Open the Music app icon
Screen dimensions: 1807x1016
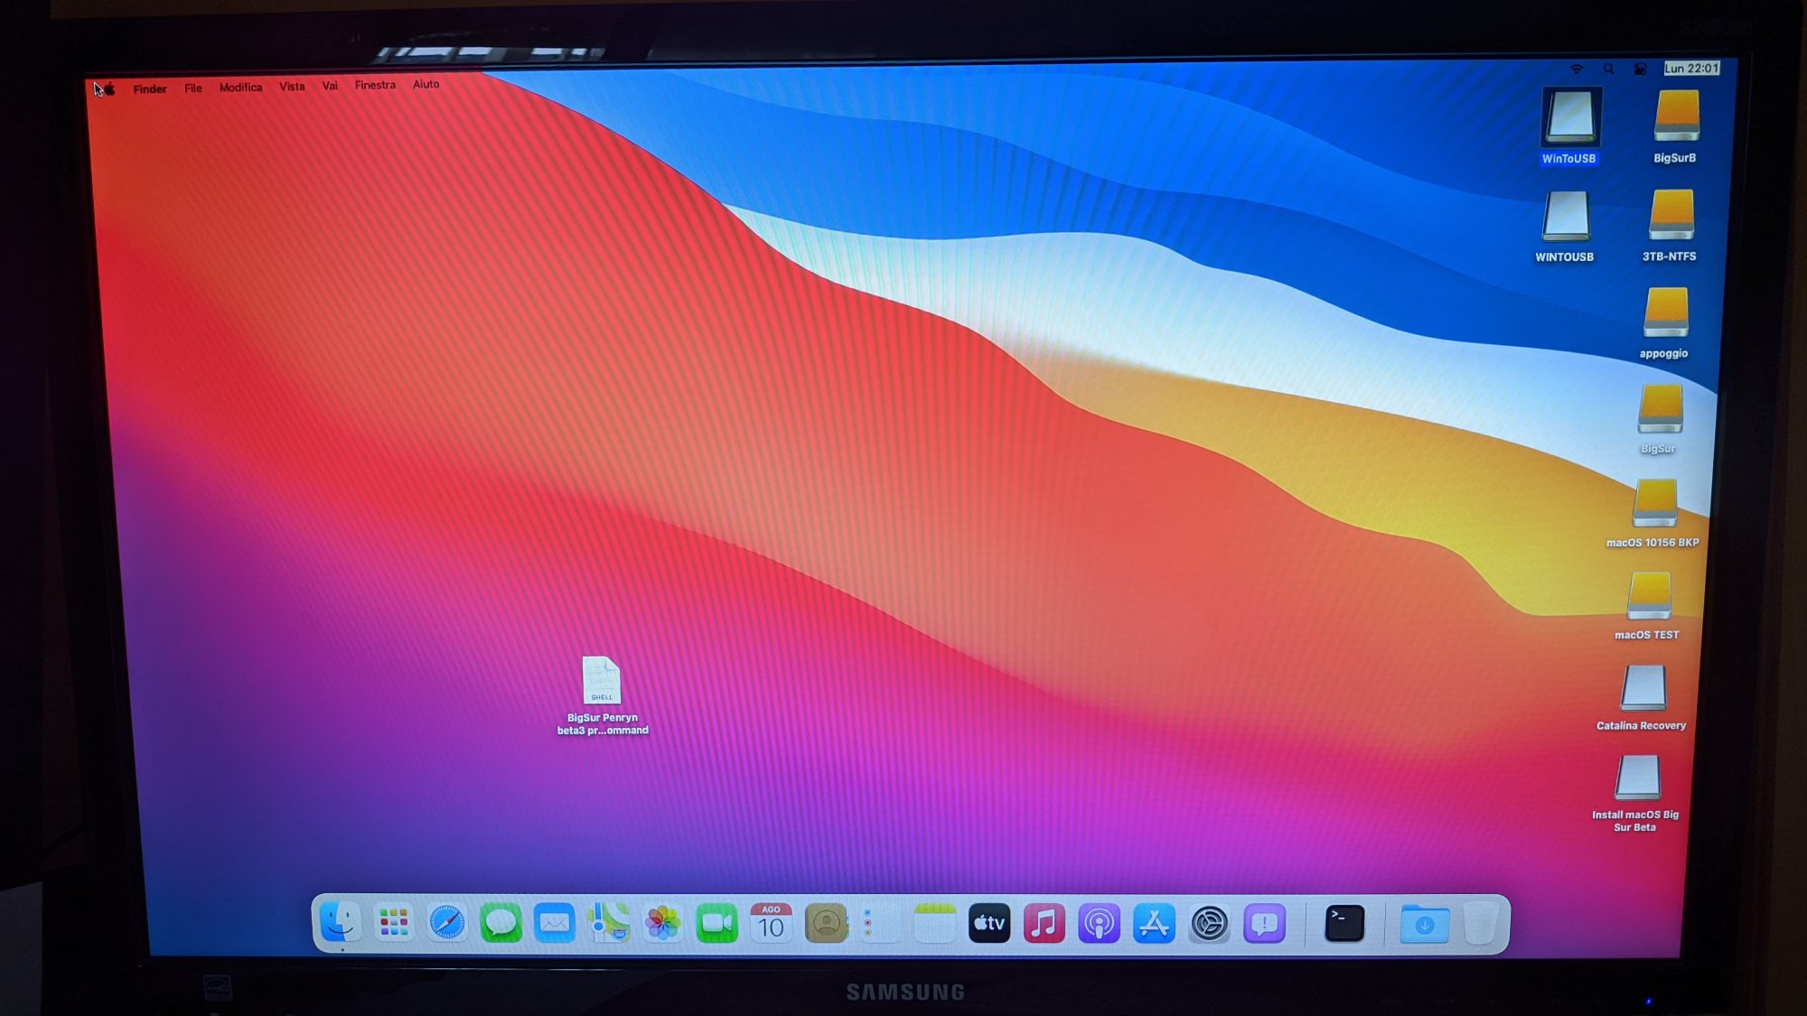(1044, 924)
